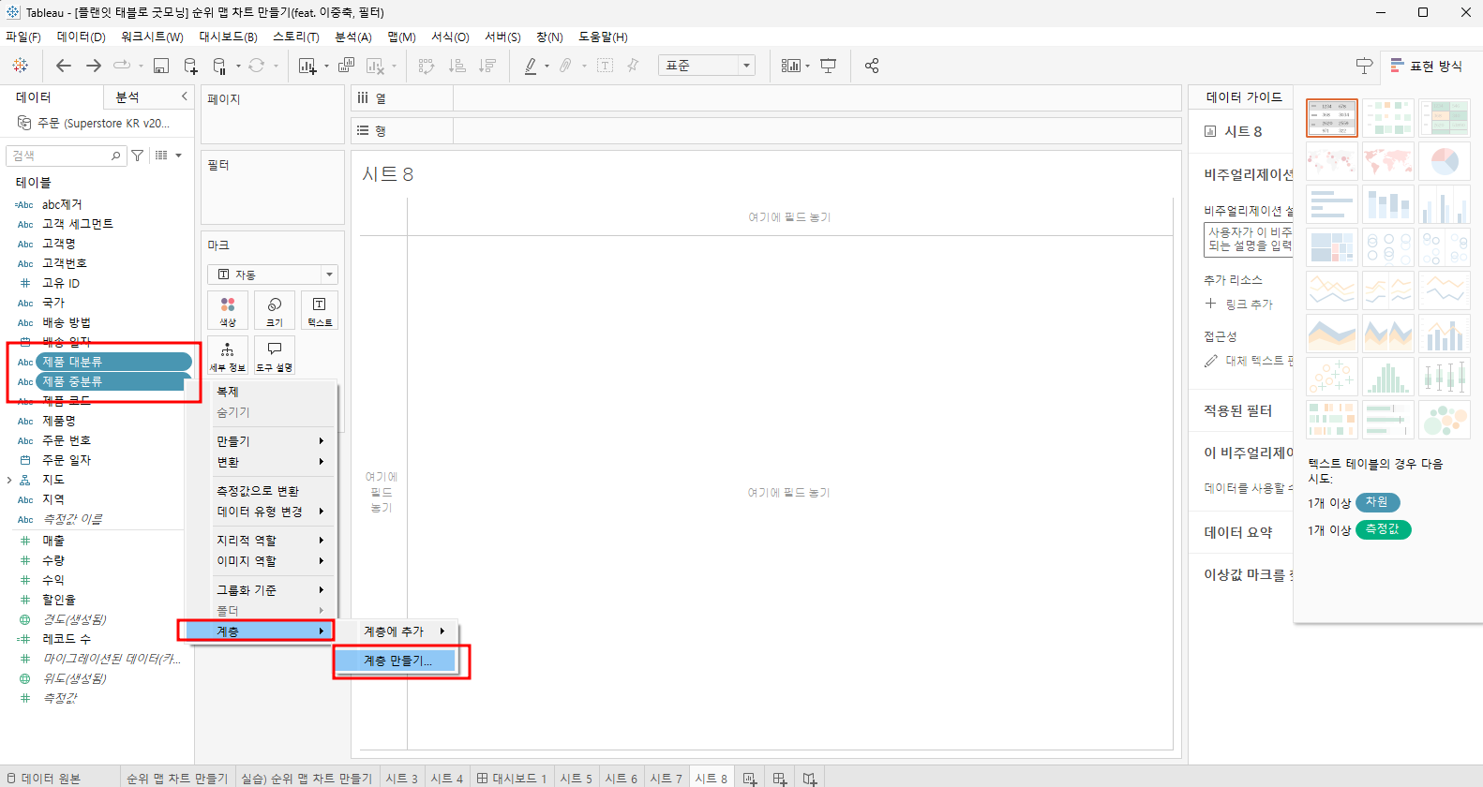Click the highlight pen icon
Image resolution: width=1483 pixels, height=787 pixels.
point(531,66)
